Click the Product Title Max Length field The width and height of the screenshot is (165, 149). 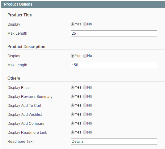tap(114, 33)
